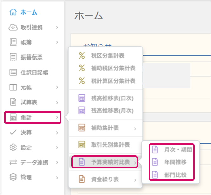This screenshot has height=195, width=211.
Task: Click the Home house icon
Action: (13, 12)
